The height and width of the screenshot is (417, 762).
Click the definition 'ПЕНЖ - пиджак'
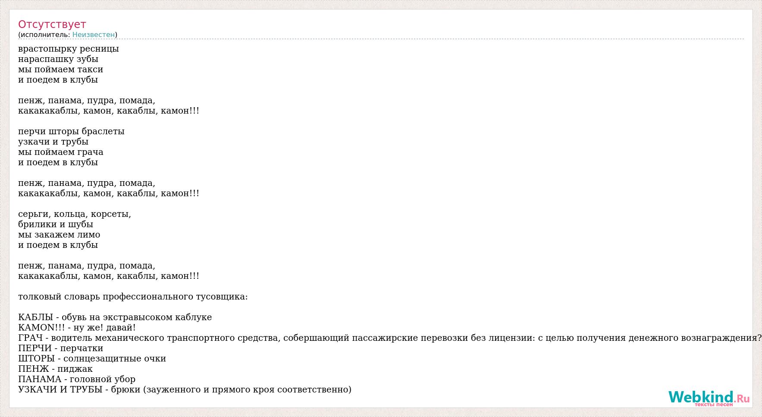point(56,369)
